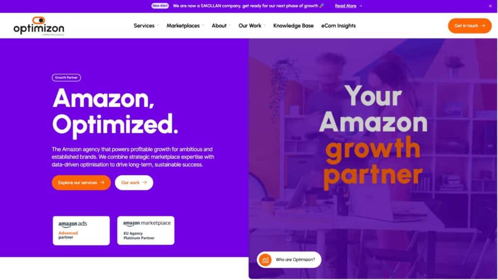Click the Growth Partner tag
Screen dimensions: 498x280
click(66, 77)
